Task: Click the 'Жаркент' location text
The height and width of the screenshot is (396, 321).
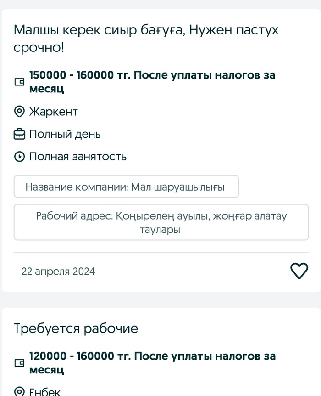Action: (53, 112)
